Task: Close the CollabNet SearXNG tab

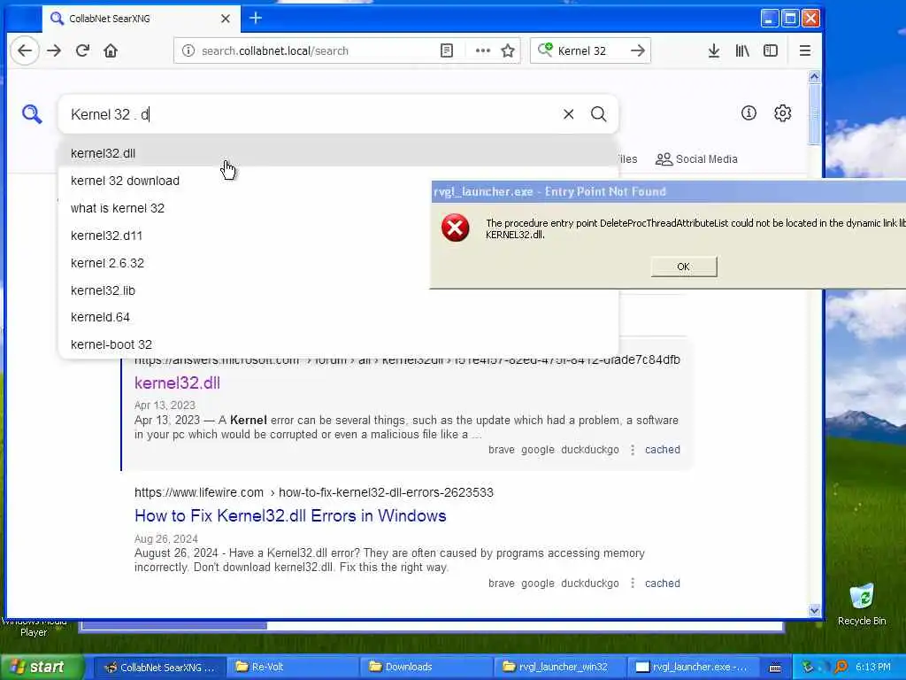Action: tap(226, 19)
